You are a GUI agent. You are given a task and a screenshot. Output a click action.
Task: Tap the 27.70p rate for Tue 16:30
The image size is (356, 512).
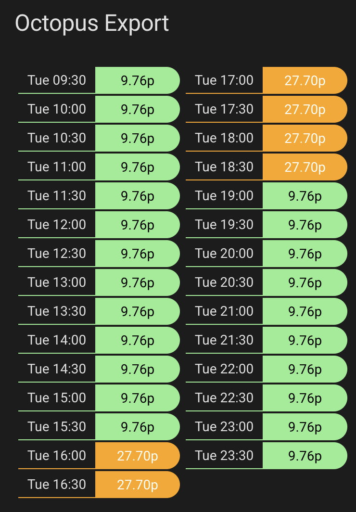[137, 485]
